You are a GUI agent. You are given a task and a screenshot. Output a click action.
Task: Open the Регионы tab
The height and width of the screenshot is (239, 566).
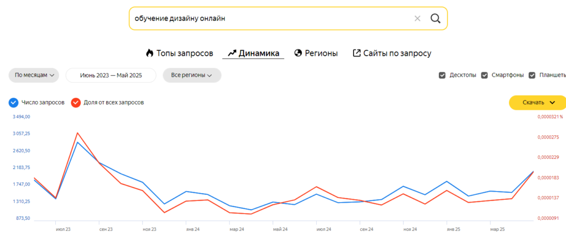click(321, 54)
